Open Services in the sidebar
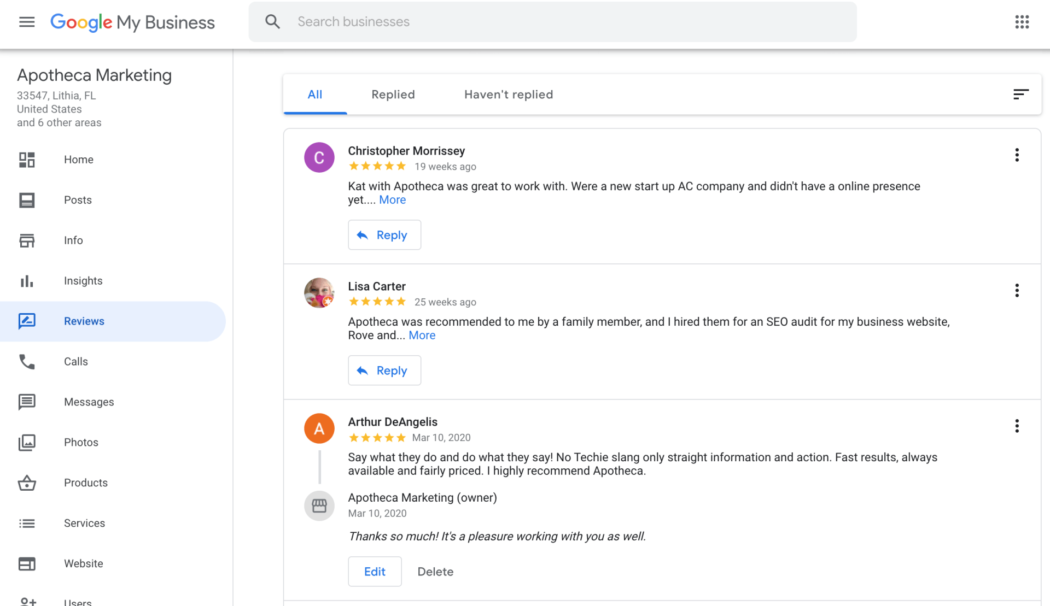Screen dimensions: 1050x606 pos(113,523)
